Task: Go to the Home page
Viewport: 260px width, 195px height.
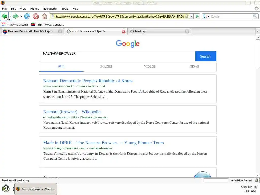Action: 44,16
